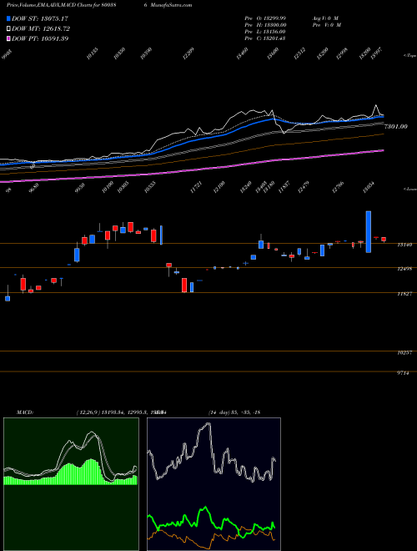Click the 12498 price level label
The image size is (417, 551).
tap(404, 269)
